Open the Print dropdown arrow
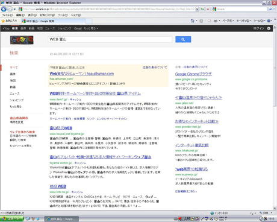 click(219, 21)
